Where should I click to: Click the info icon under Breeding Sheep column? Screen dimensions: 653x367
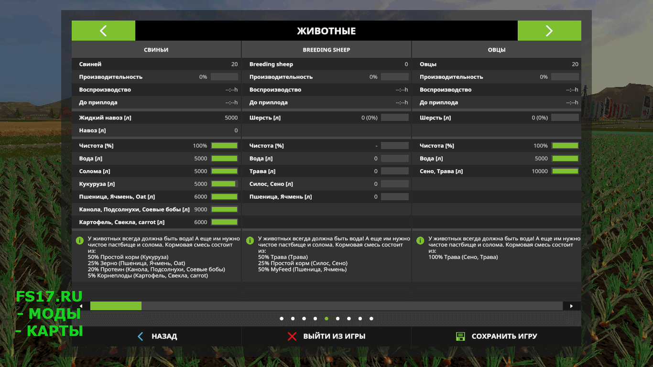click(250, 240)
